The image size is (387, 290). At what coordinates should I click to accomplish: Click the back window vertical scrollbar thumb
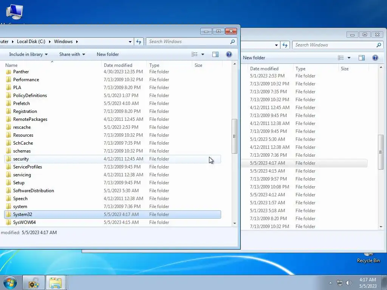click(x=381, y=152)
